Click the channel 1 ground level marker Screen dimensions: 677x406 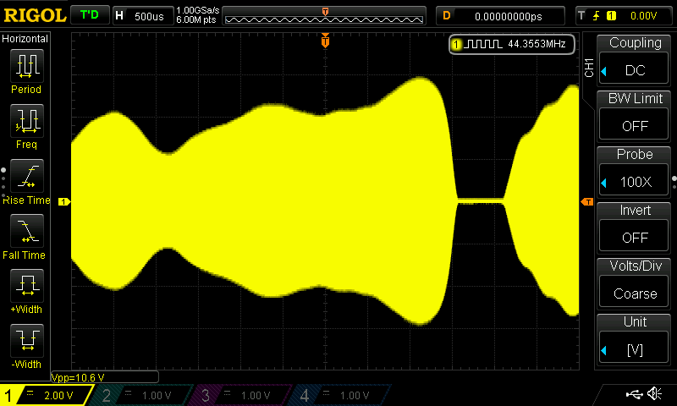click(64, 201)
